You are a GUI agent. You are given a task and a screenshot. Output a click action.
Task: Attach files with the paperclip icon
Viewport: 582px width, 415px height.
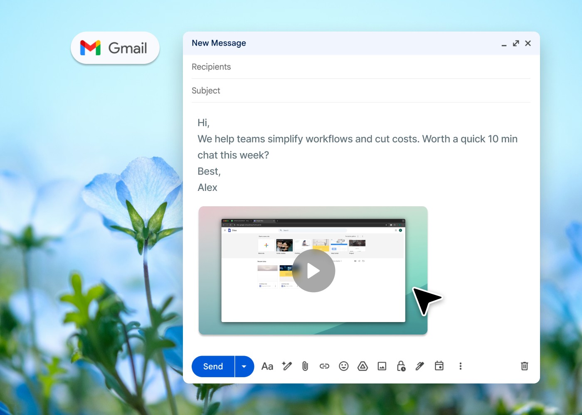pyautogui.click(x=305, y=366)
